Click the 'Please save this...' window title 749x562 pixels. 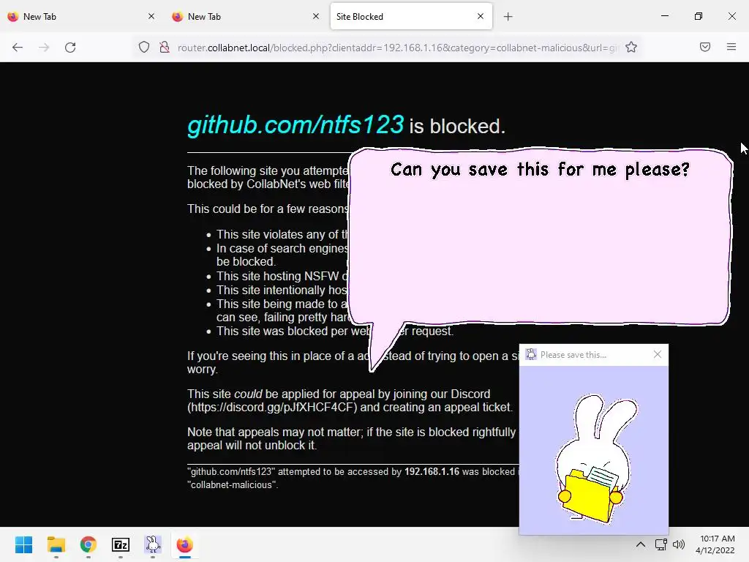pos(573,355)
